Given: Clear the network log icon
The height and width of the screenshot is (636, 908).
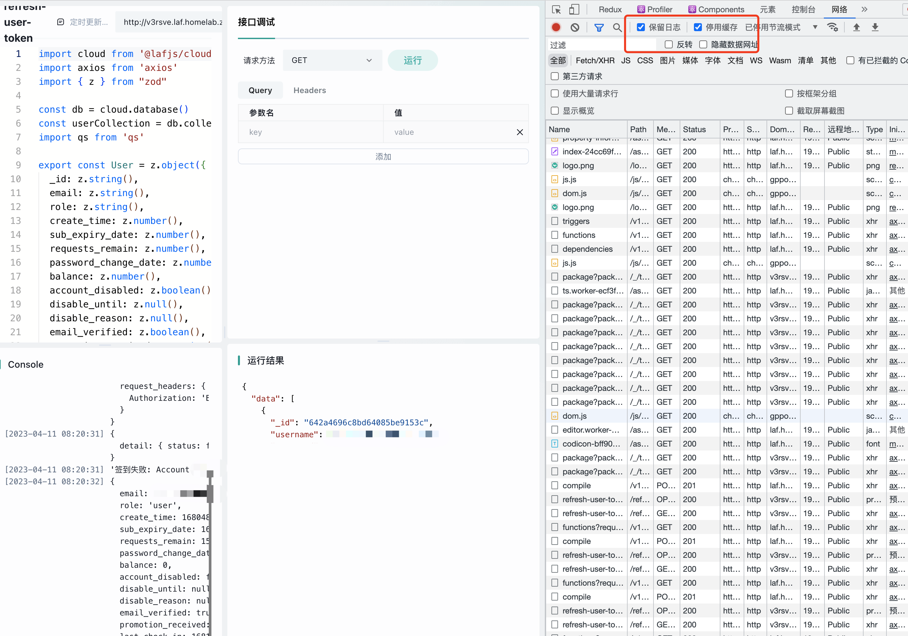Looking at the screenshot, I should pyautogui.click(x=575, y=27).
